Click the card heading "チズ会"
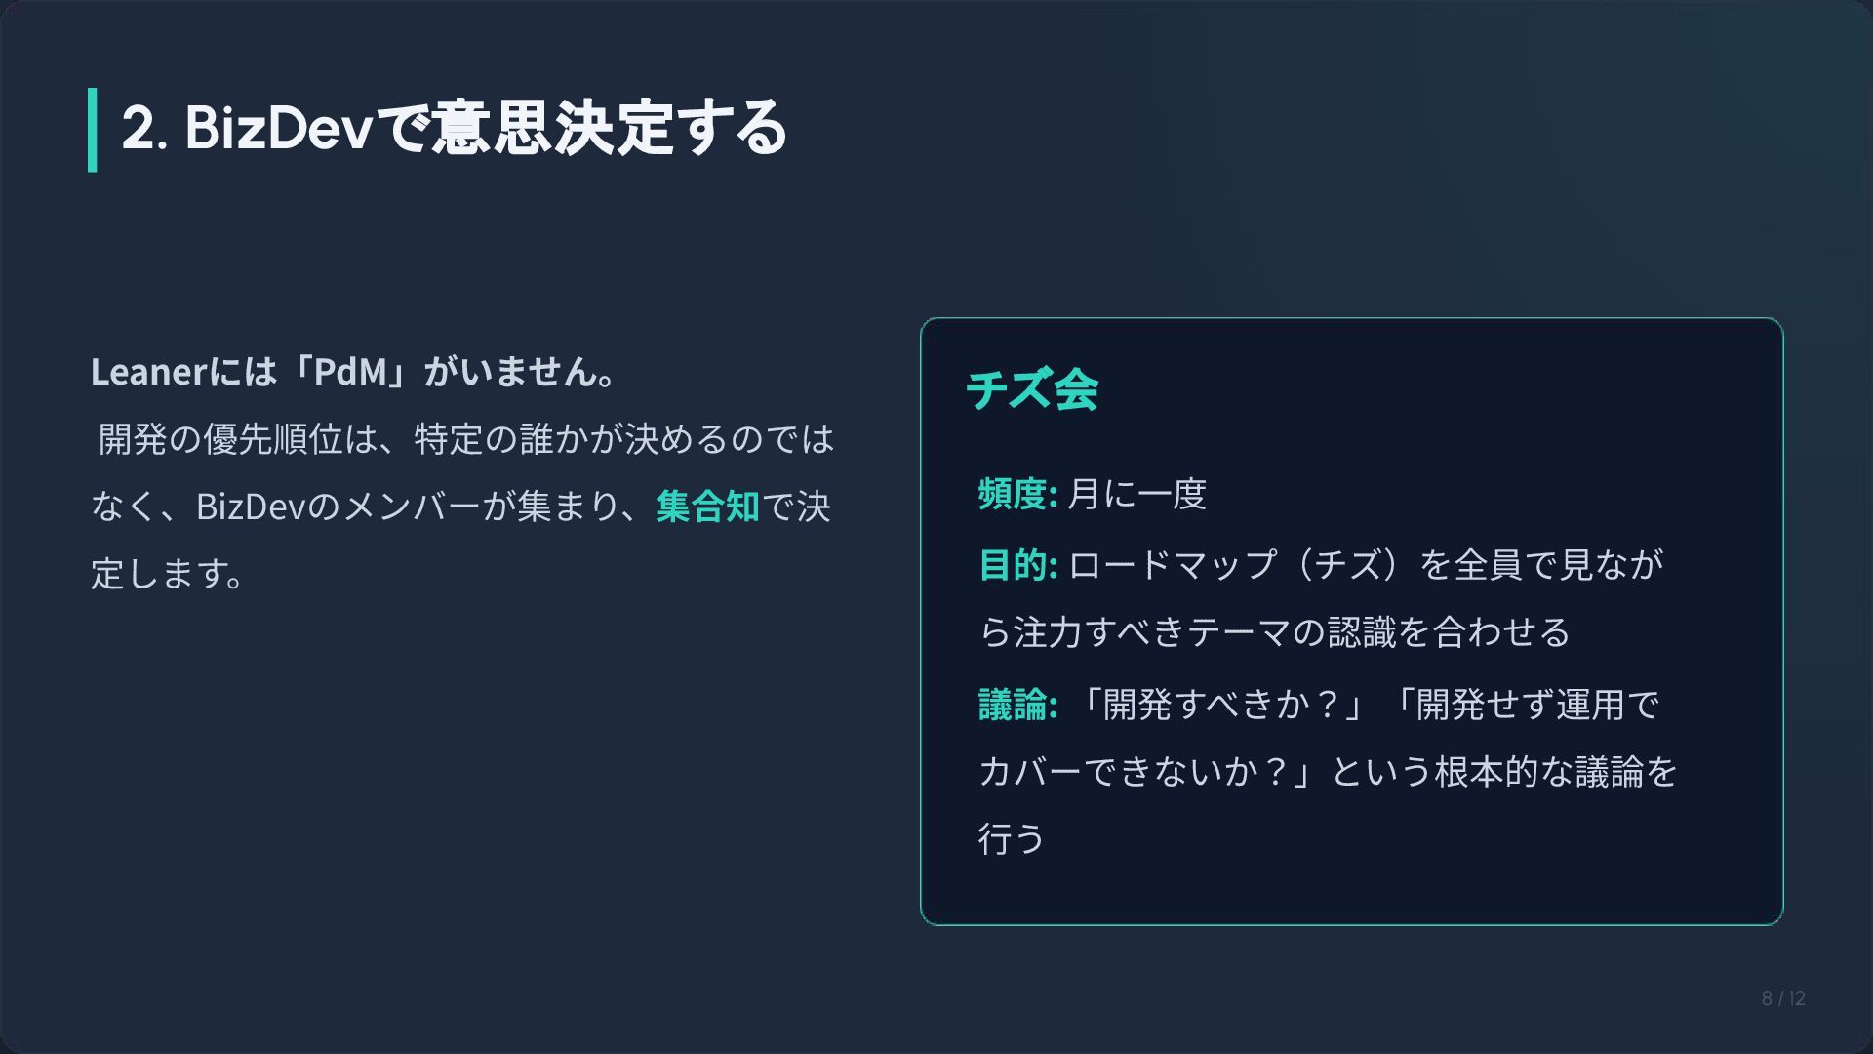 (x=1032, y=389)
